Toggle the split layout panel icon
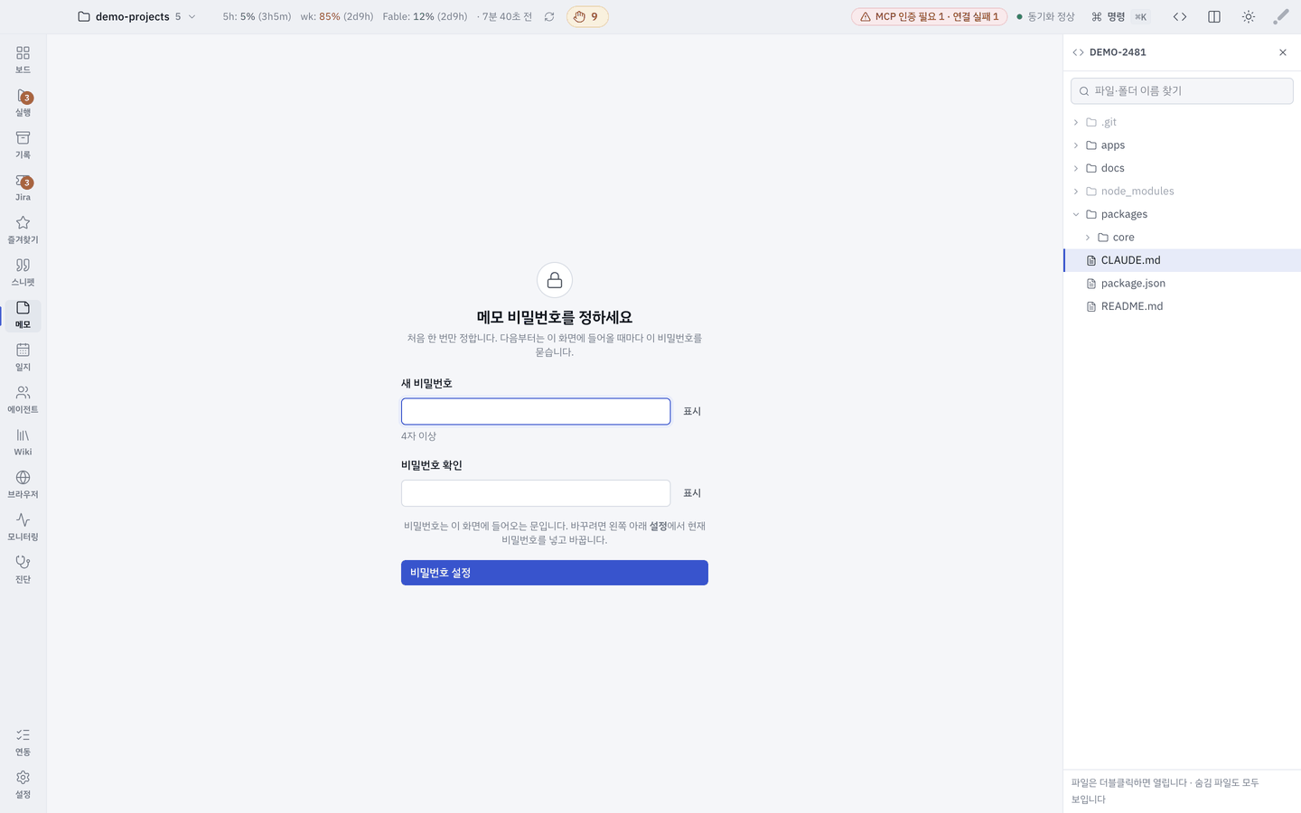 click(x=1214, y=16)
